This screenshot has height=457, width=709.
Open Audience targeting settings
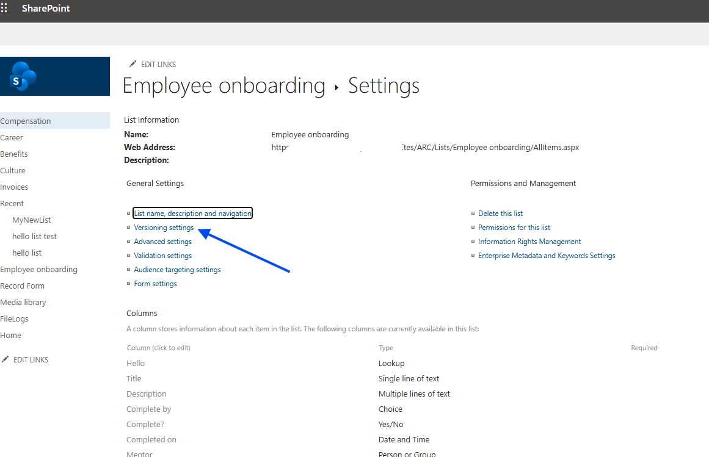point(177,270)
